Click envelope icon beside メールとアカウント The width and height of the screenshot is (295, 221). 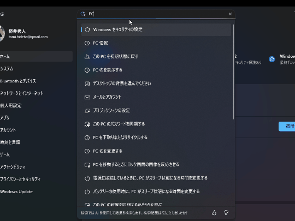[87, 97]
